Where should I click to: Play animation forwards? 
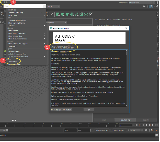pyautogui.click(x=147, y=125)
